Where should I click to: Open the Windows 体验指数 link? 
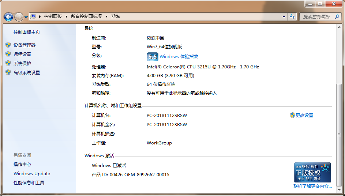(179, 57)
